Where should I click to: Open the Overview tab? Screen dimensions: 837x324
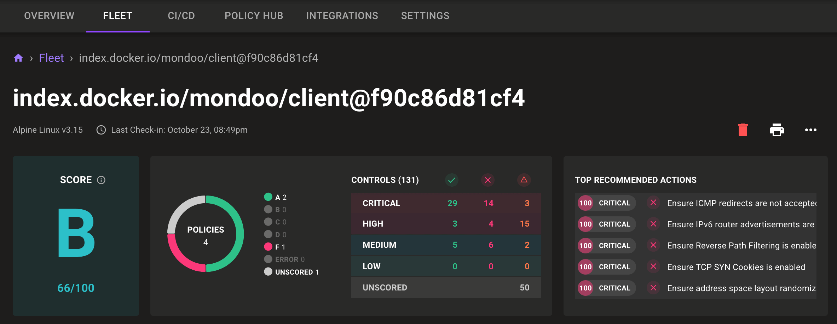click(x=49, y=16)
